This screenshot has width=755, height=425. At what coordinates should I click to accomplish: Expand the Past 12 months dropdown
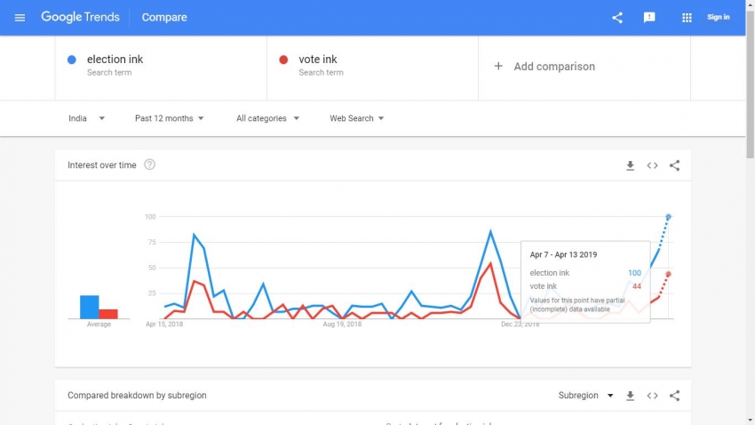169,118
